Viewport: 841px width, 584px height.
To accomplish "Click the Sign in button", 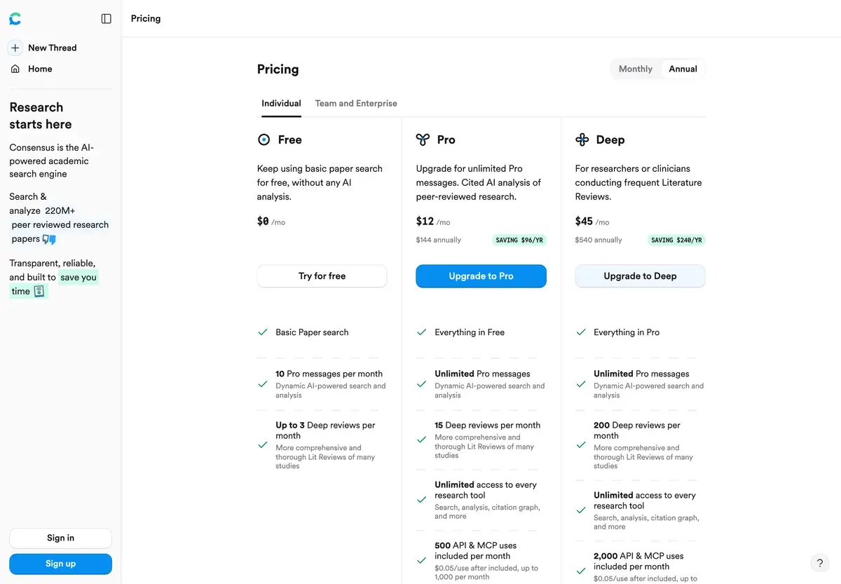I will [x=60, y=538].
